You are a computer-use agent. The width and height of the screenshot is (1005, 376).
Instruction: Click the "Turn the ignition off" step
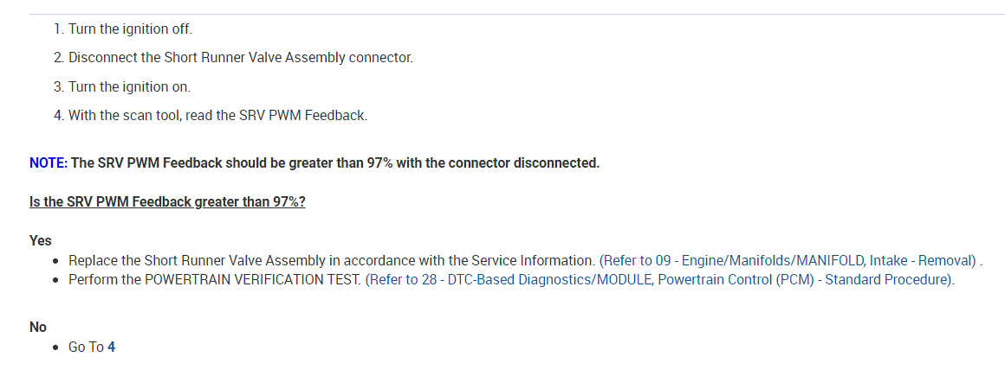point(130,29)
